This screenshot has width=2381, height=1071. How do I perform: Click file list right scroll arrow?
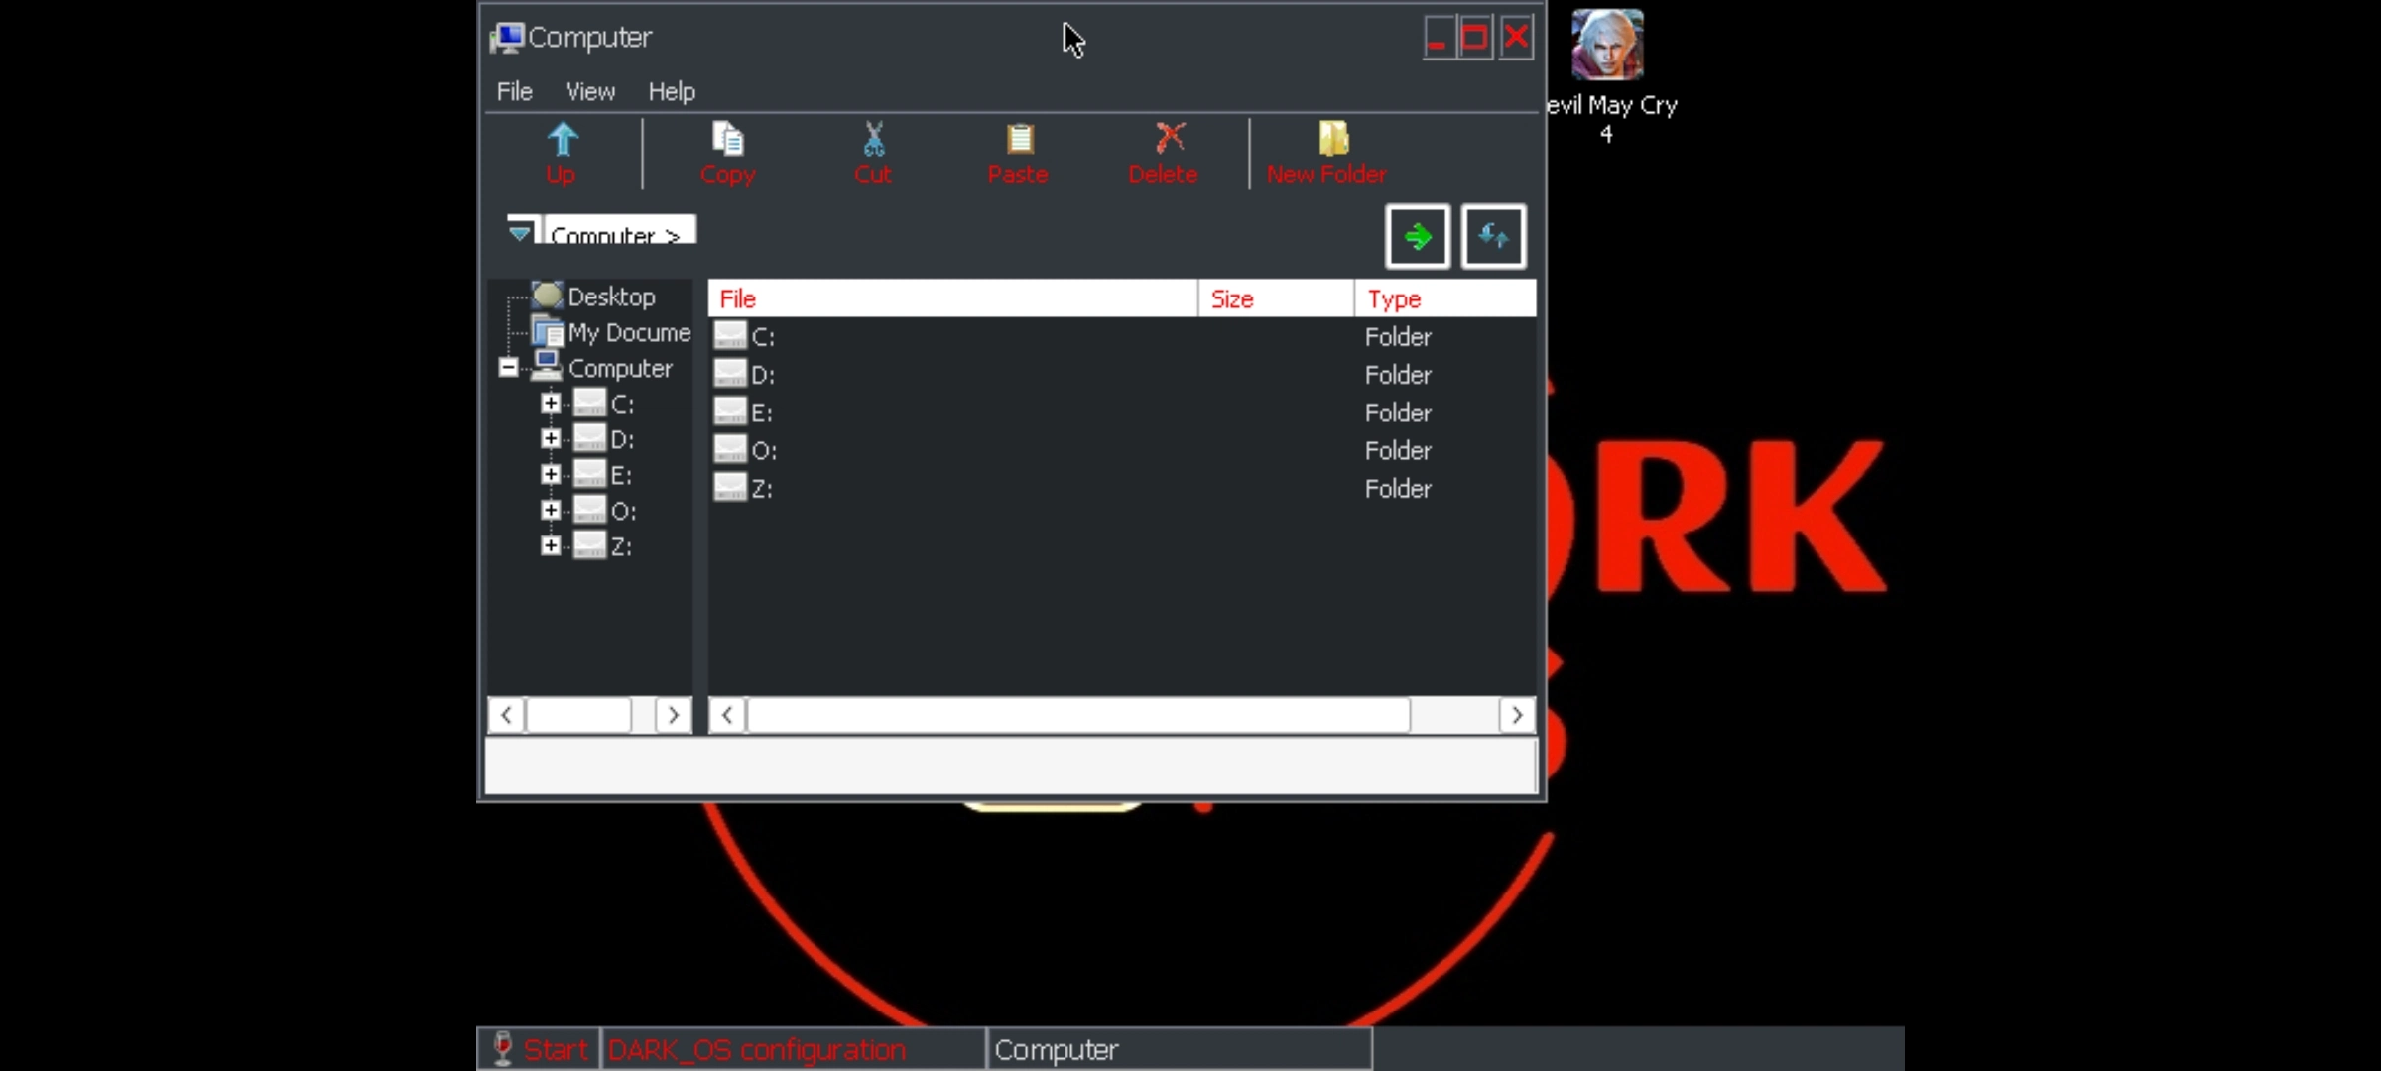[1517, 715]
